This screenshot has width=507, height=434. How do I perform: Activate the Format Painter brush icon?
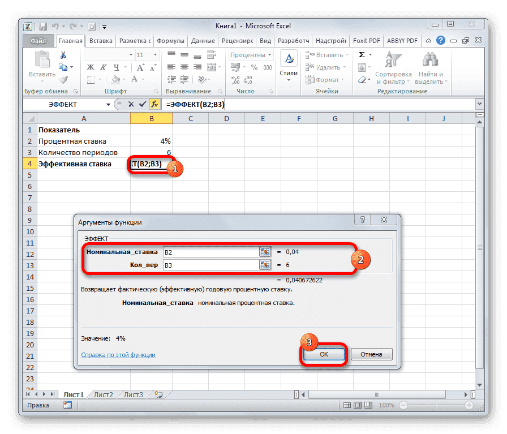tap(64, 80)
